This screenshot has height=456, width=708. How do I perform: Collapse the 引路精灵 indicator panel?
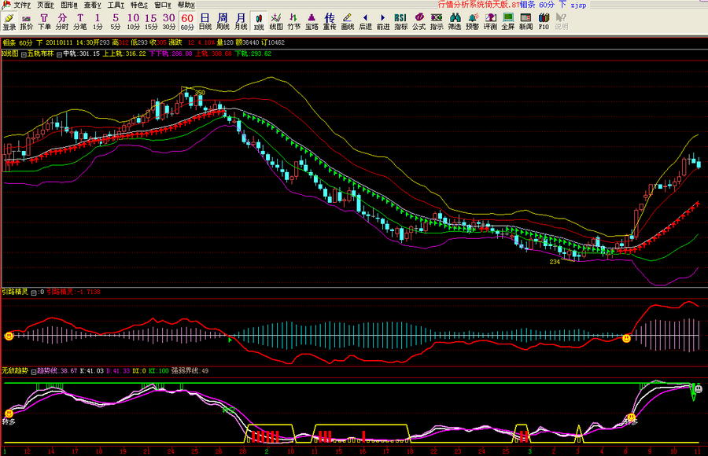click(33, 292)
